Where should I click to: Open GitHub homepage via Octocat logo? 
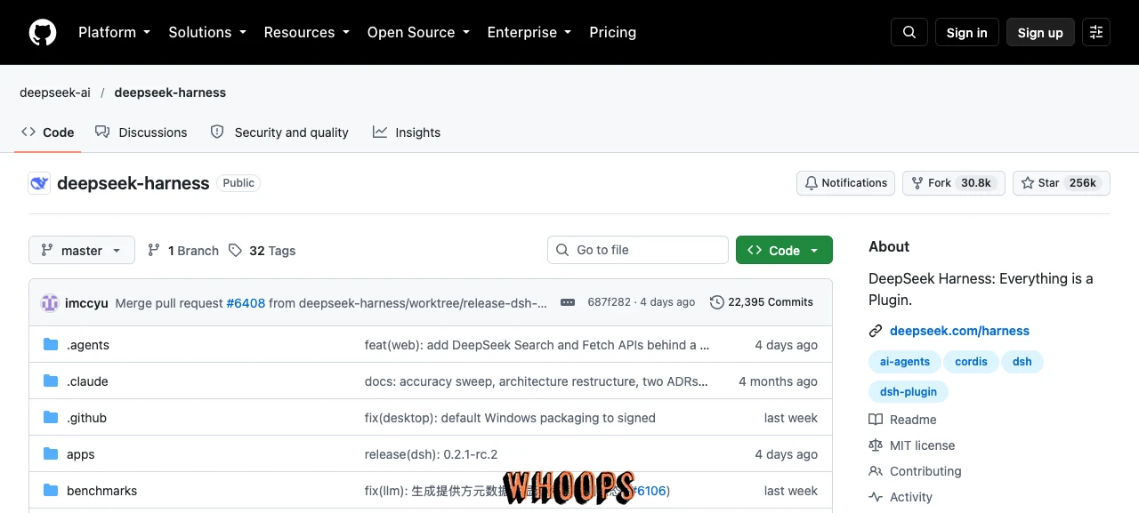pyautogui.click(x=43, y=32)
